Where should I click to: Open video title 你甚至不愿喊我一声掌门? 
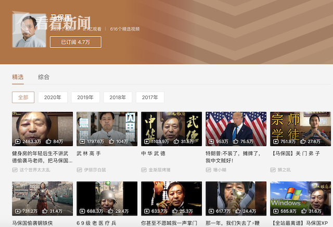point(169,223)
